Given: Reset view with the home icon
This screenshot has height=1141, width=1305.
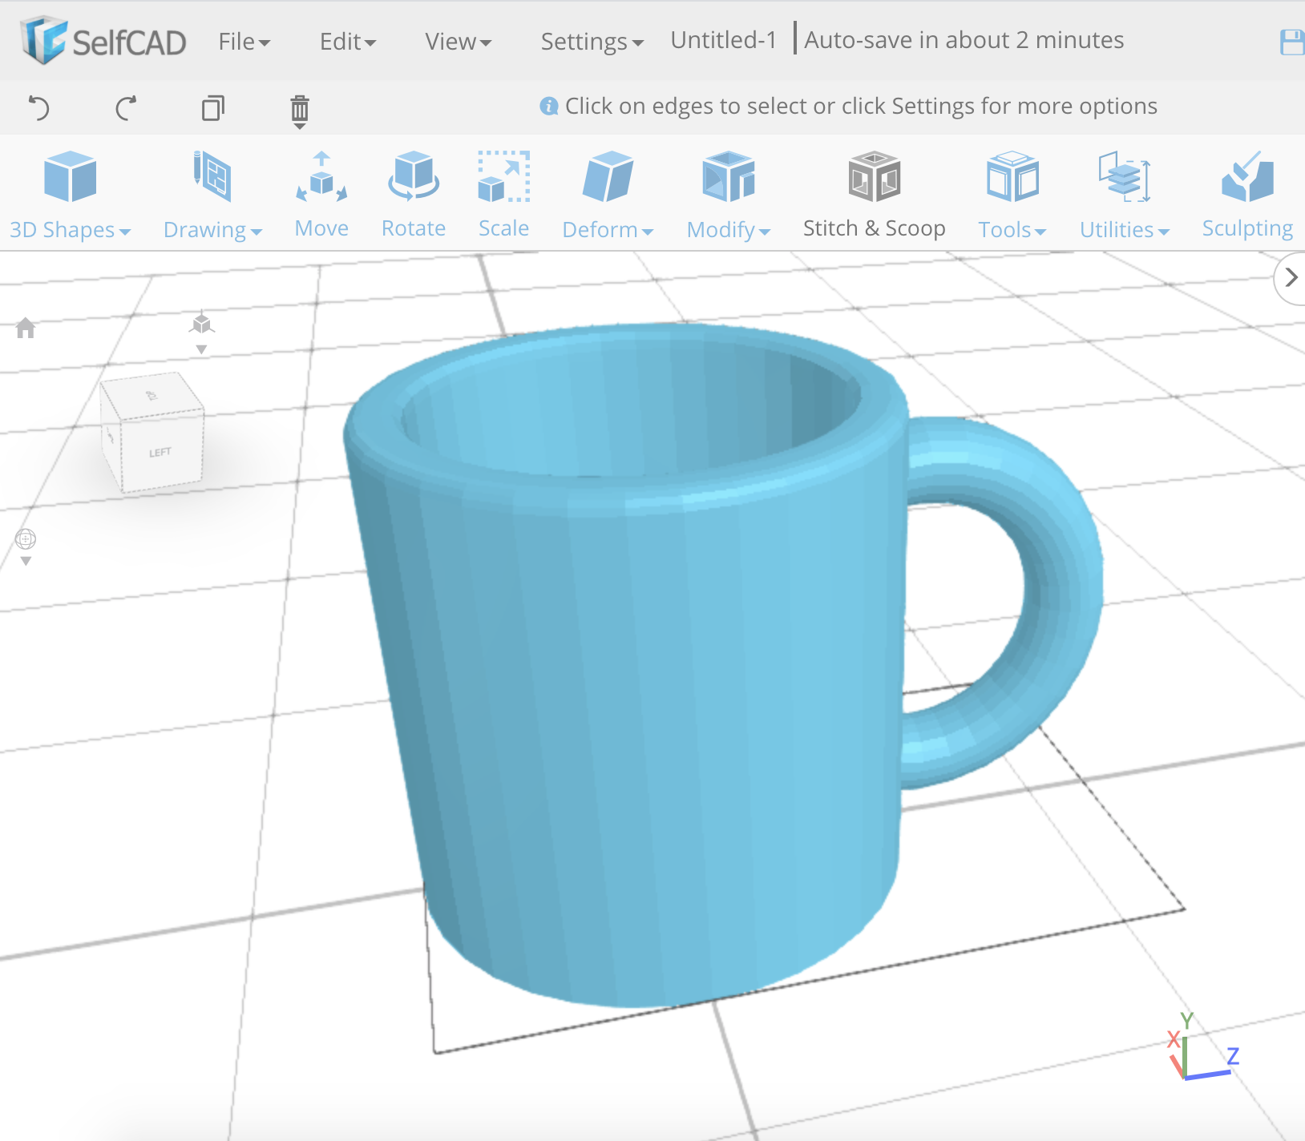Looking at the screenshot, I should click(26, 328).
